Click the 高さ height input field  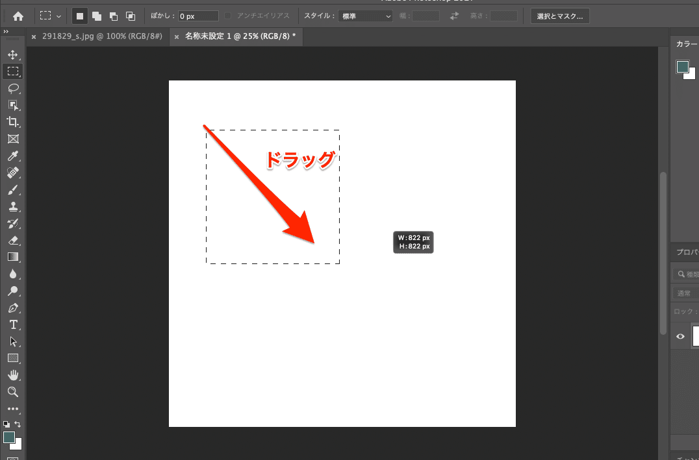(x=503, y=16)
